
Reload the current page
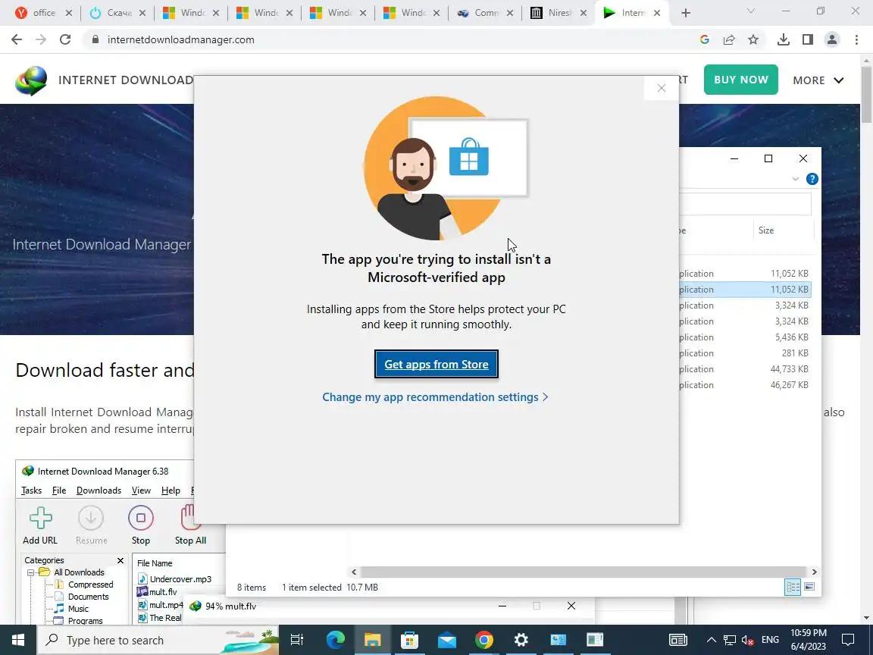[x=65, y=39]
